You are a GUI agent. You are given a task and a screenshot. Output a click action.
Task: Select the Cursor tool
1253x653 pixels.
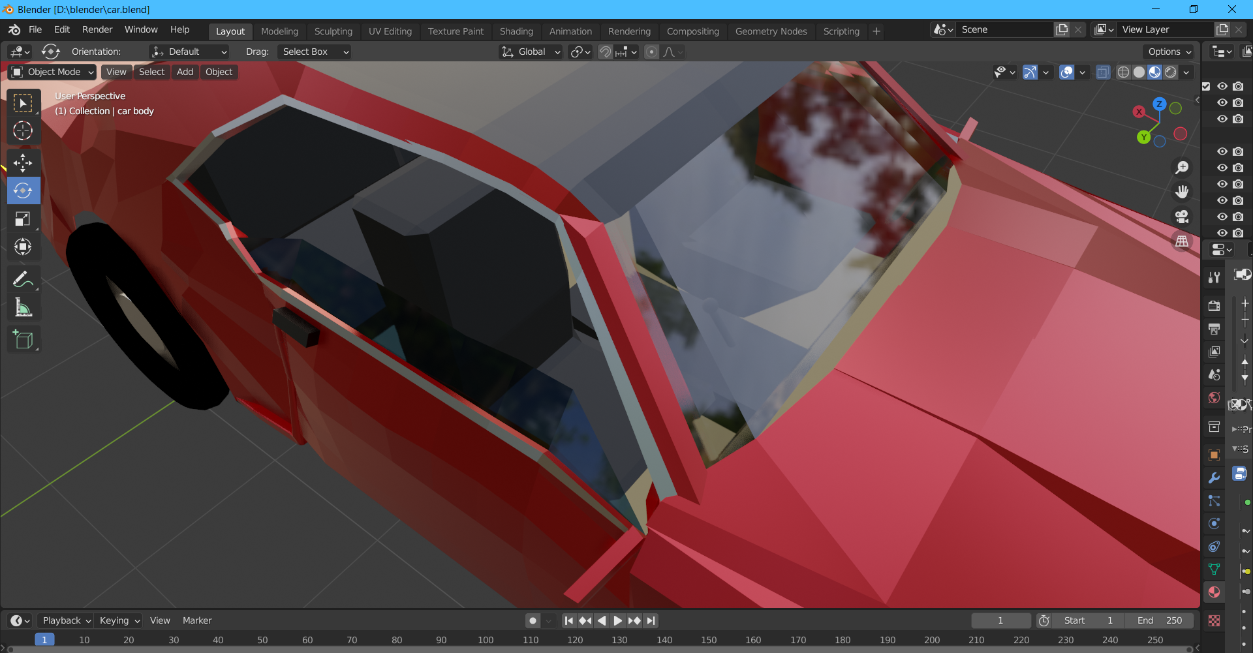click(x=23, y=131)
